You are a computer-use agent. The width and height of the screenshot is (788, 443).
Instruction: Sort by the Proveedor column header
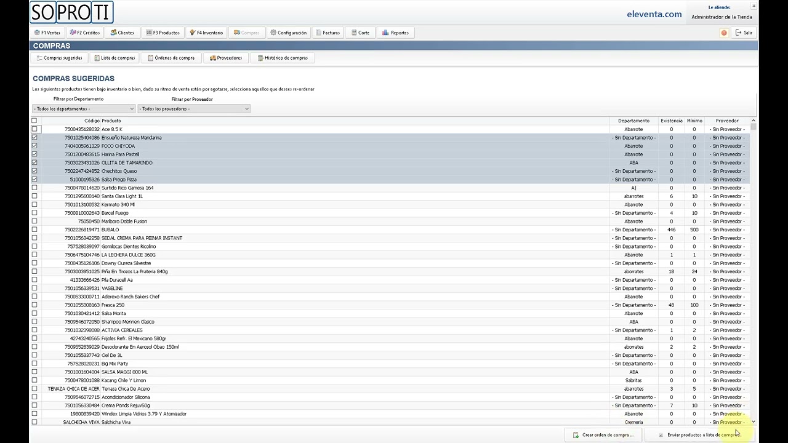tap(727, 121)
